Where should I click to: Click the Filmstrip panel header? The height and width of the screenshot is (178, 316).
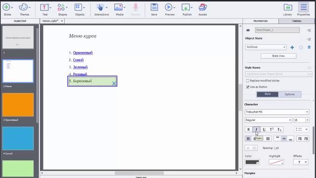(x=20, y=21)
